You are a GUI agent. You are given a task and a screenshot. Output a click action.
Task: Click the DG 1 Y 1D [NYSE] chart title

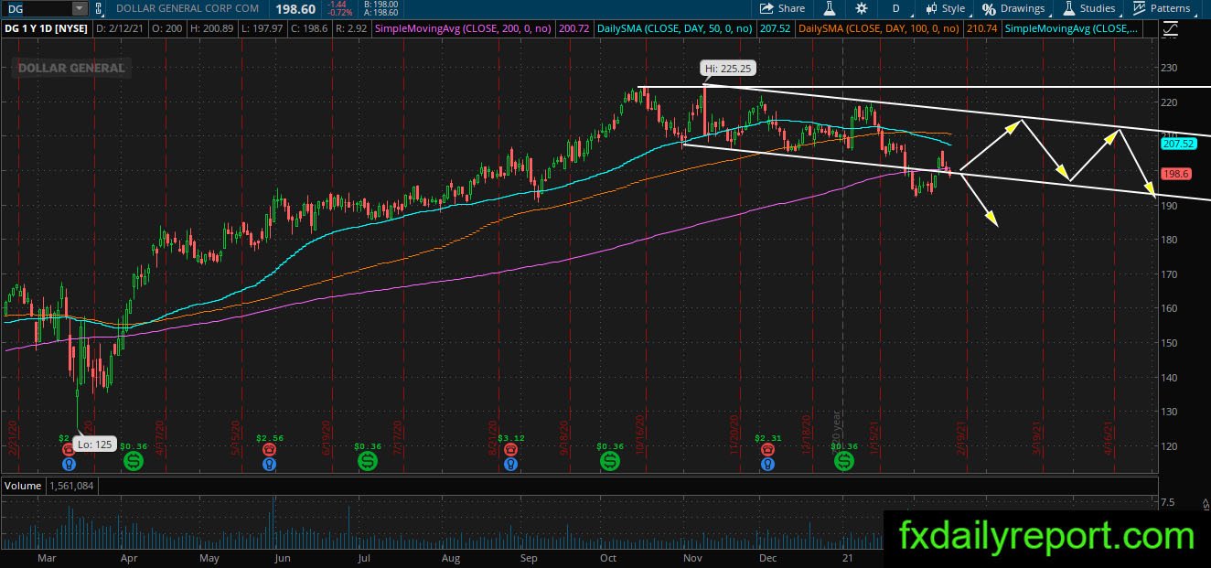pyautogui.click(x=48, y=28)
